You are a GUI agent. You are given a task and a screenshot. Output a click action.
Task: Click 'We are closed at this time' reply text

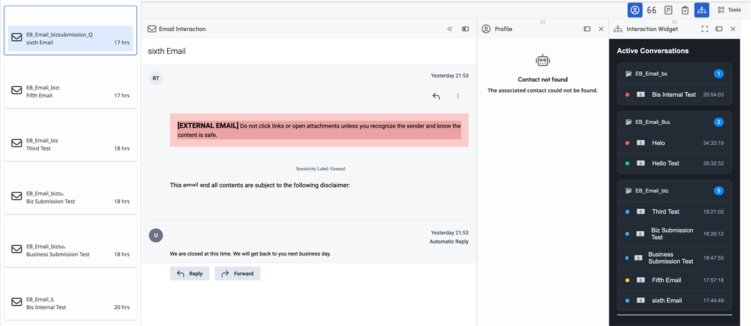click(250, 254)
